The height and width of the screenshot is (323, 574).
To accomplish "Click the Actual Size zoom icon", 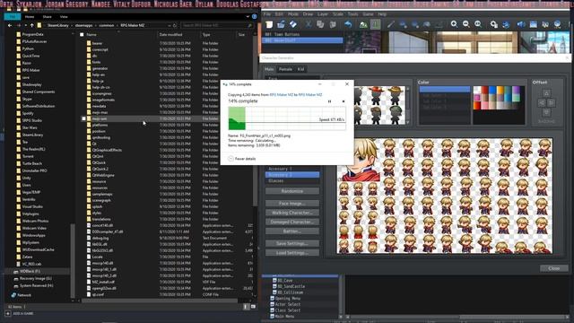I will pyautogui.click(x=478, y=24).
